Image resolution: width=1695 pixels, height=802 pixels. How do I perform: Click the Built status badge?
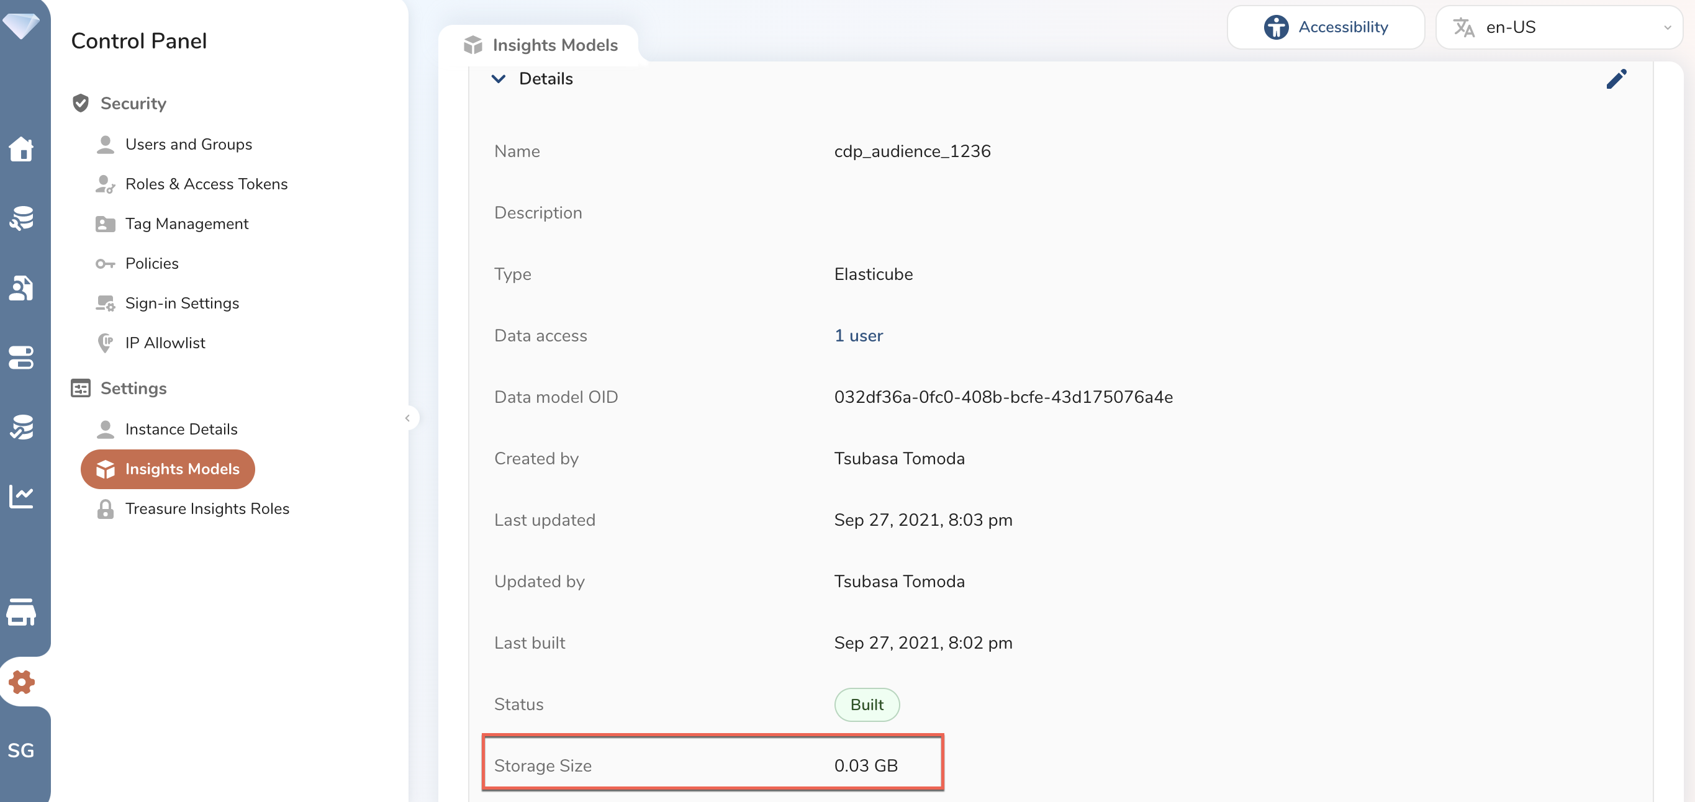point(866,705)
